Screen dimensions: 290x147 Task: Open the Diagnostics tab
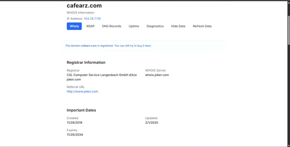pos(155,26)
